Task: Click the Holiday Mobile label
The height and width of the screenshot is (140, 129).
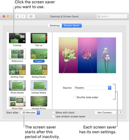Action: coord(39,93)
